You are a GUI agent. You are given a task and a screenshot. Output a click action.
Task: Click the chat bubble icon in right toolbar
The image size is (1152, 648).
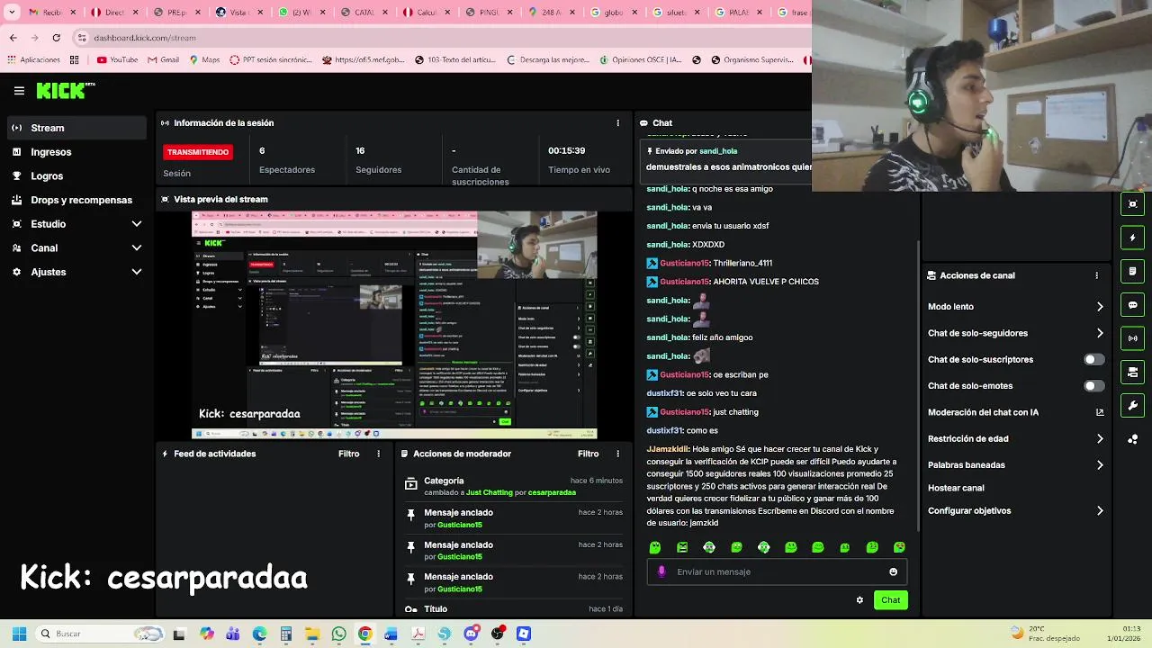pyautogui.click(x=1132, y=305)
